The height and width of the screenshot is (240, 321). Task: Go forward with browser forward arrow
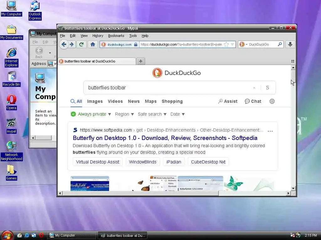tap(72, 44)
